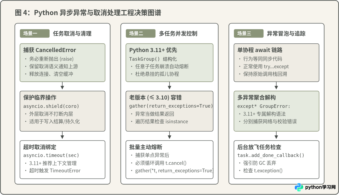The image size is (339, 195).
Task: Click the line 保留取消语义通知上游
Action: point(54,66)
